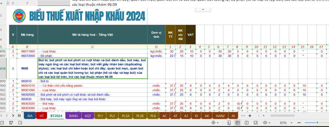Switch to page break preview icon
The height and width of the screenshot is (127, 329).
247,123
